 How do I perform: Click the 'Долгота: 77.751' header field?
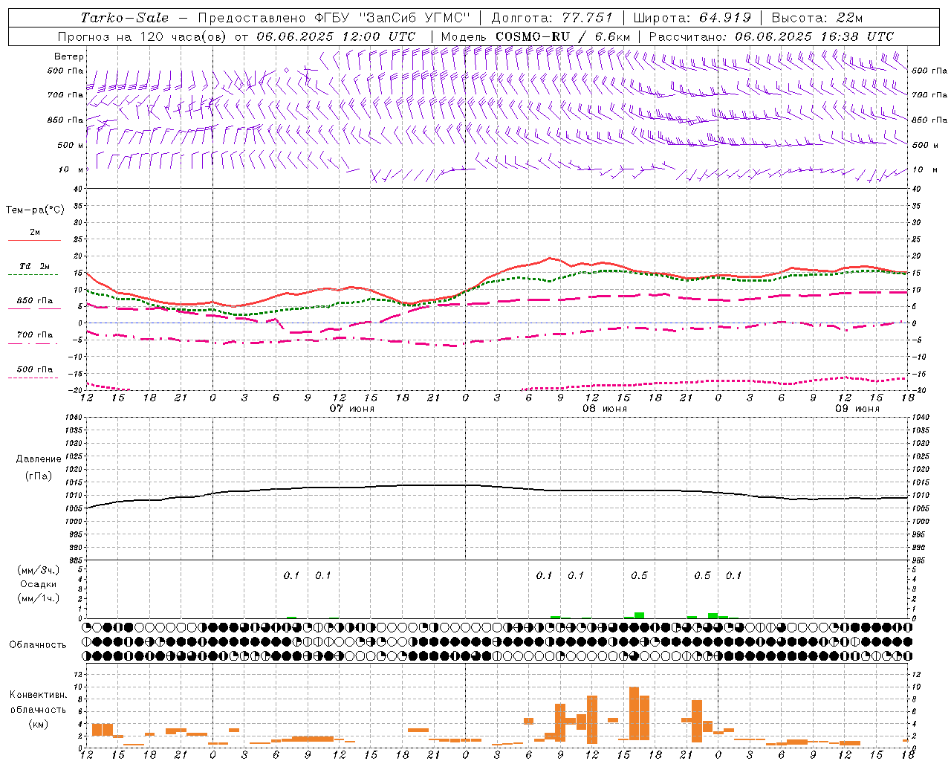[x=552, y=18]
